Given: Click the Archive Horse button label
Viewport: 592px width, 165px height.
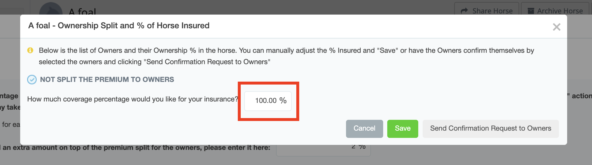Looking at the screenshot, I should 560,11.
